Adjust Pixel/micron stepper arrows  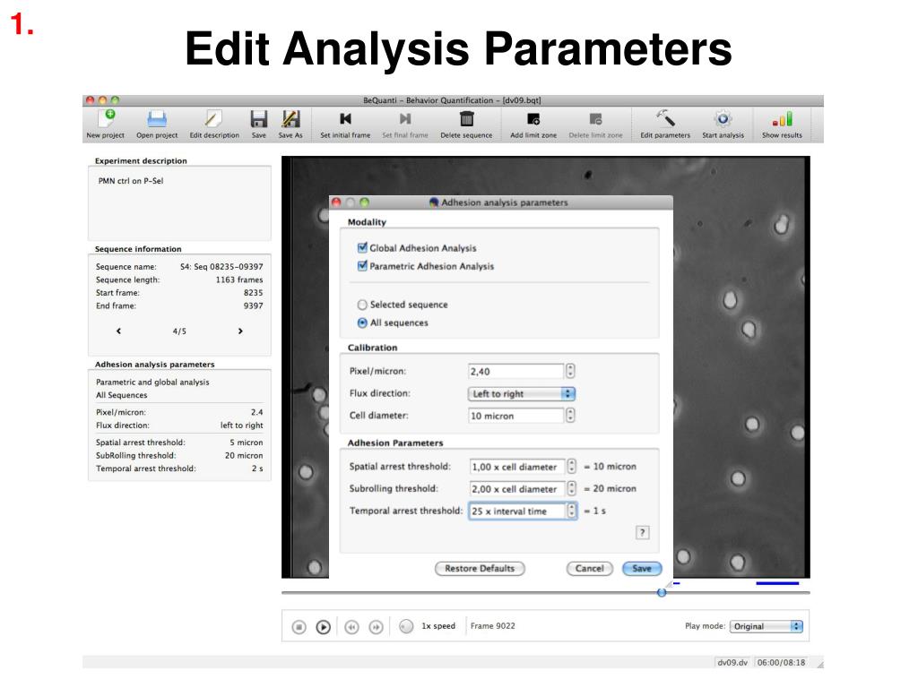[x=570, y=371]
